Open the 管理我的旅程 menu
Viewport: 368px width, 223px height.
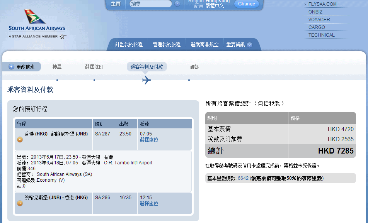pyautogui.click(x=167, y=45)
